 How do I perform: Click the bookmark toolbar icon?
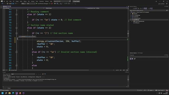coord(69,3)
